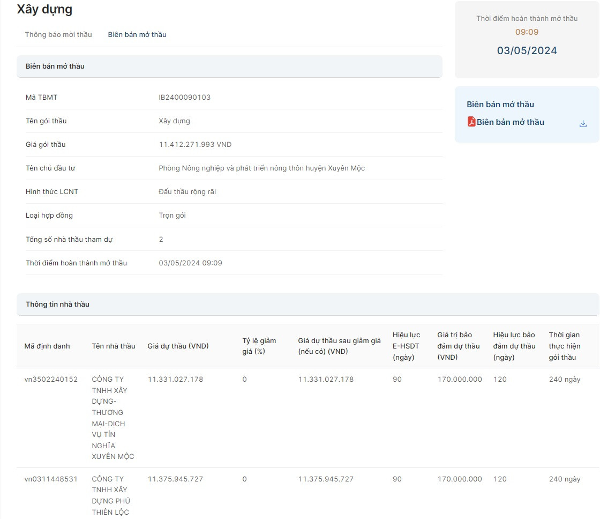
Task: Select the Biên bản mở thầu tab
Action: tap(137, 34)
